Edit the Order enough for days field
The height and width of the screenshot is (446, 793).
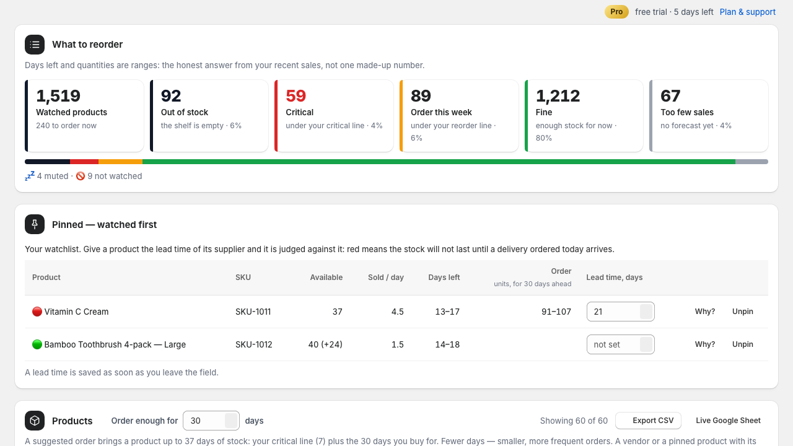[x=211, y=421]
